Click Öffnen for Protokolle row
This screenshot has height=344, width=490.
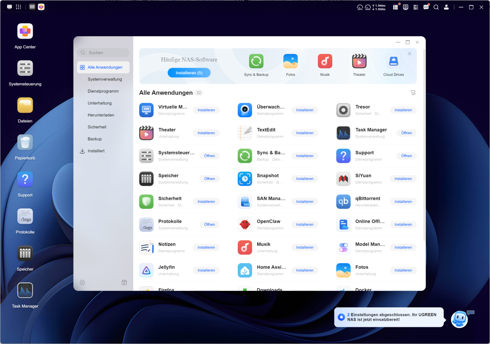[209, 224]
